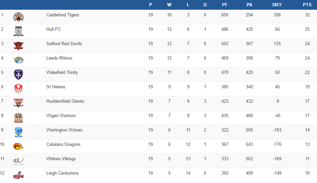This screenshot has height=183, width=317.
Task: Click the Catalans Dragons logo
Action: click(x=18, y=146)
